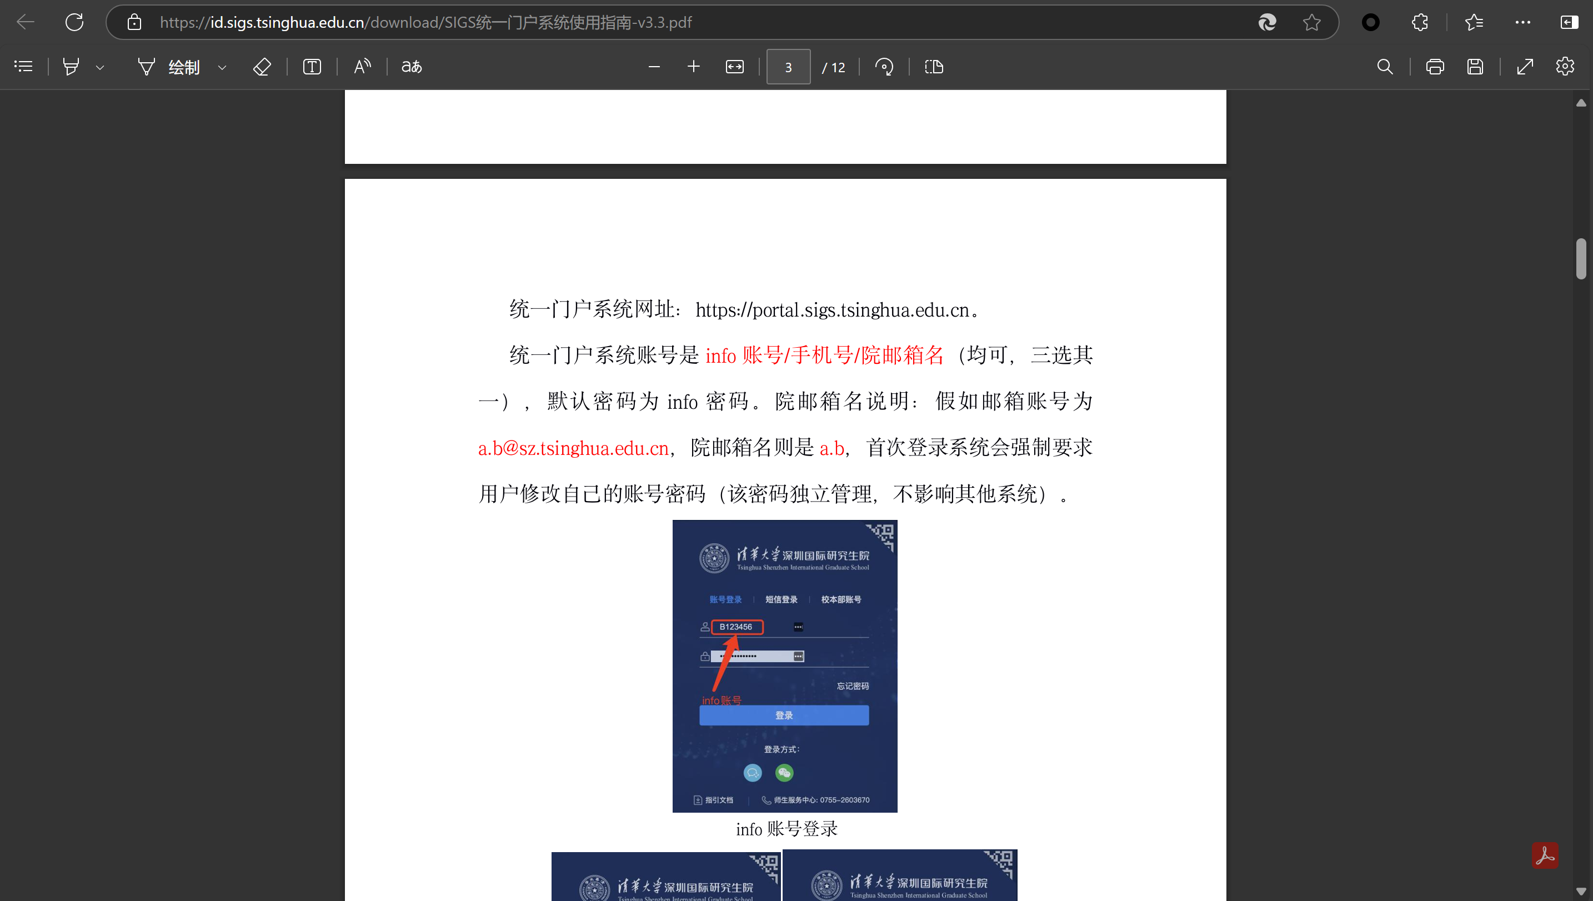Open PDF viewer settings gear
This screenshot has width=1593, height=901.
pos(1565,66)
